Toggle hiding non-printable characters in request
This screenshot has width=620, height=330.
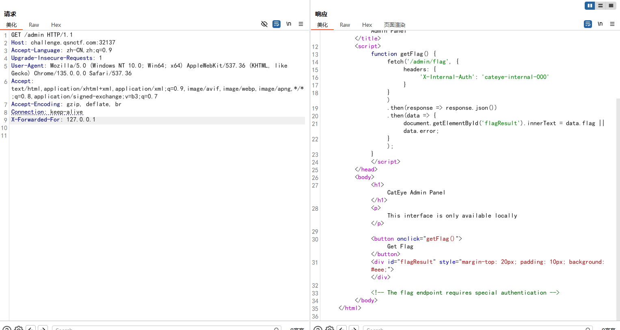point(264,24)
